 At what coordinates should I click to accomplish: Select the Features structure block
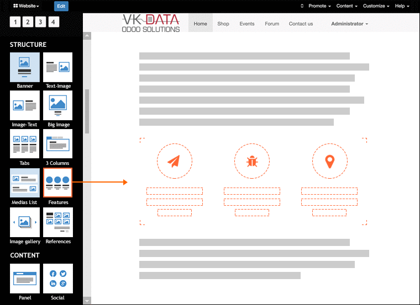pyautogui.click(x=57, y=183)
